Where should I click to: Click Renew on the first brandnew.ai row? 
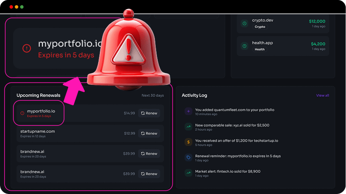(149, 154)
